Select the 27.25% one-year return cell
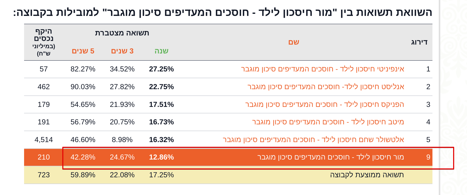Screen dimensions: 467x195 pyautogui.click(x=161, y=69)
